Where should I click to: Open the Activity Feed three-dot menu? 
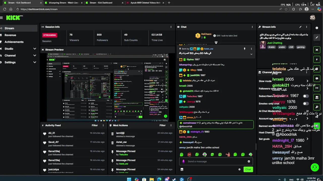click(x=103, y=125)
